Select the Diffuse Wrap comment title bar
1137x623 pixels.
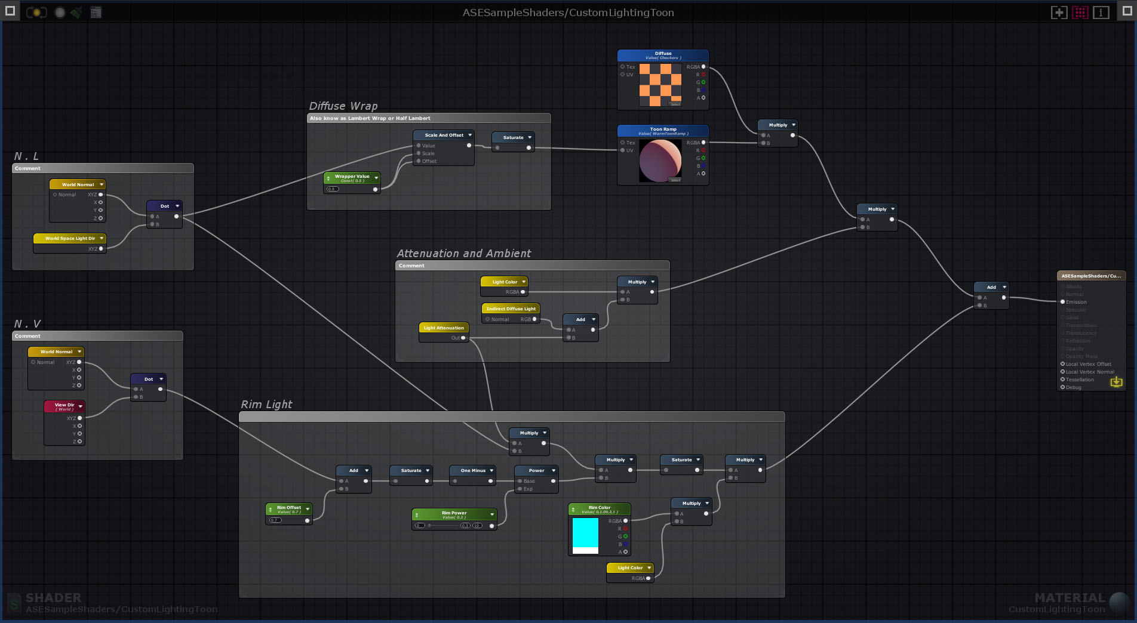tap(428, 118)
